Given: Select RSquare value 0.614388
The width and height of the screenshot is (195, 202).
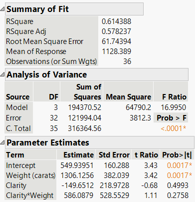Looking at the screenshot, I should tap(116, 21).
